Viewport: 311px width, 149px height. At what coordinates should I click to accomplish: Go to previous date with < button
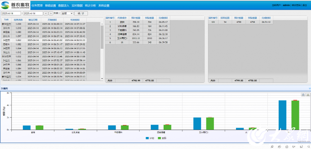tap(46, 13)
